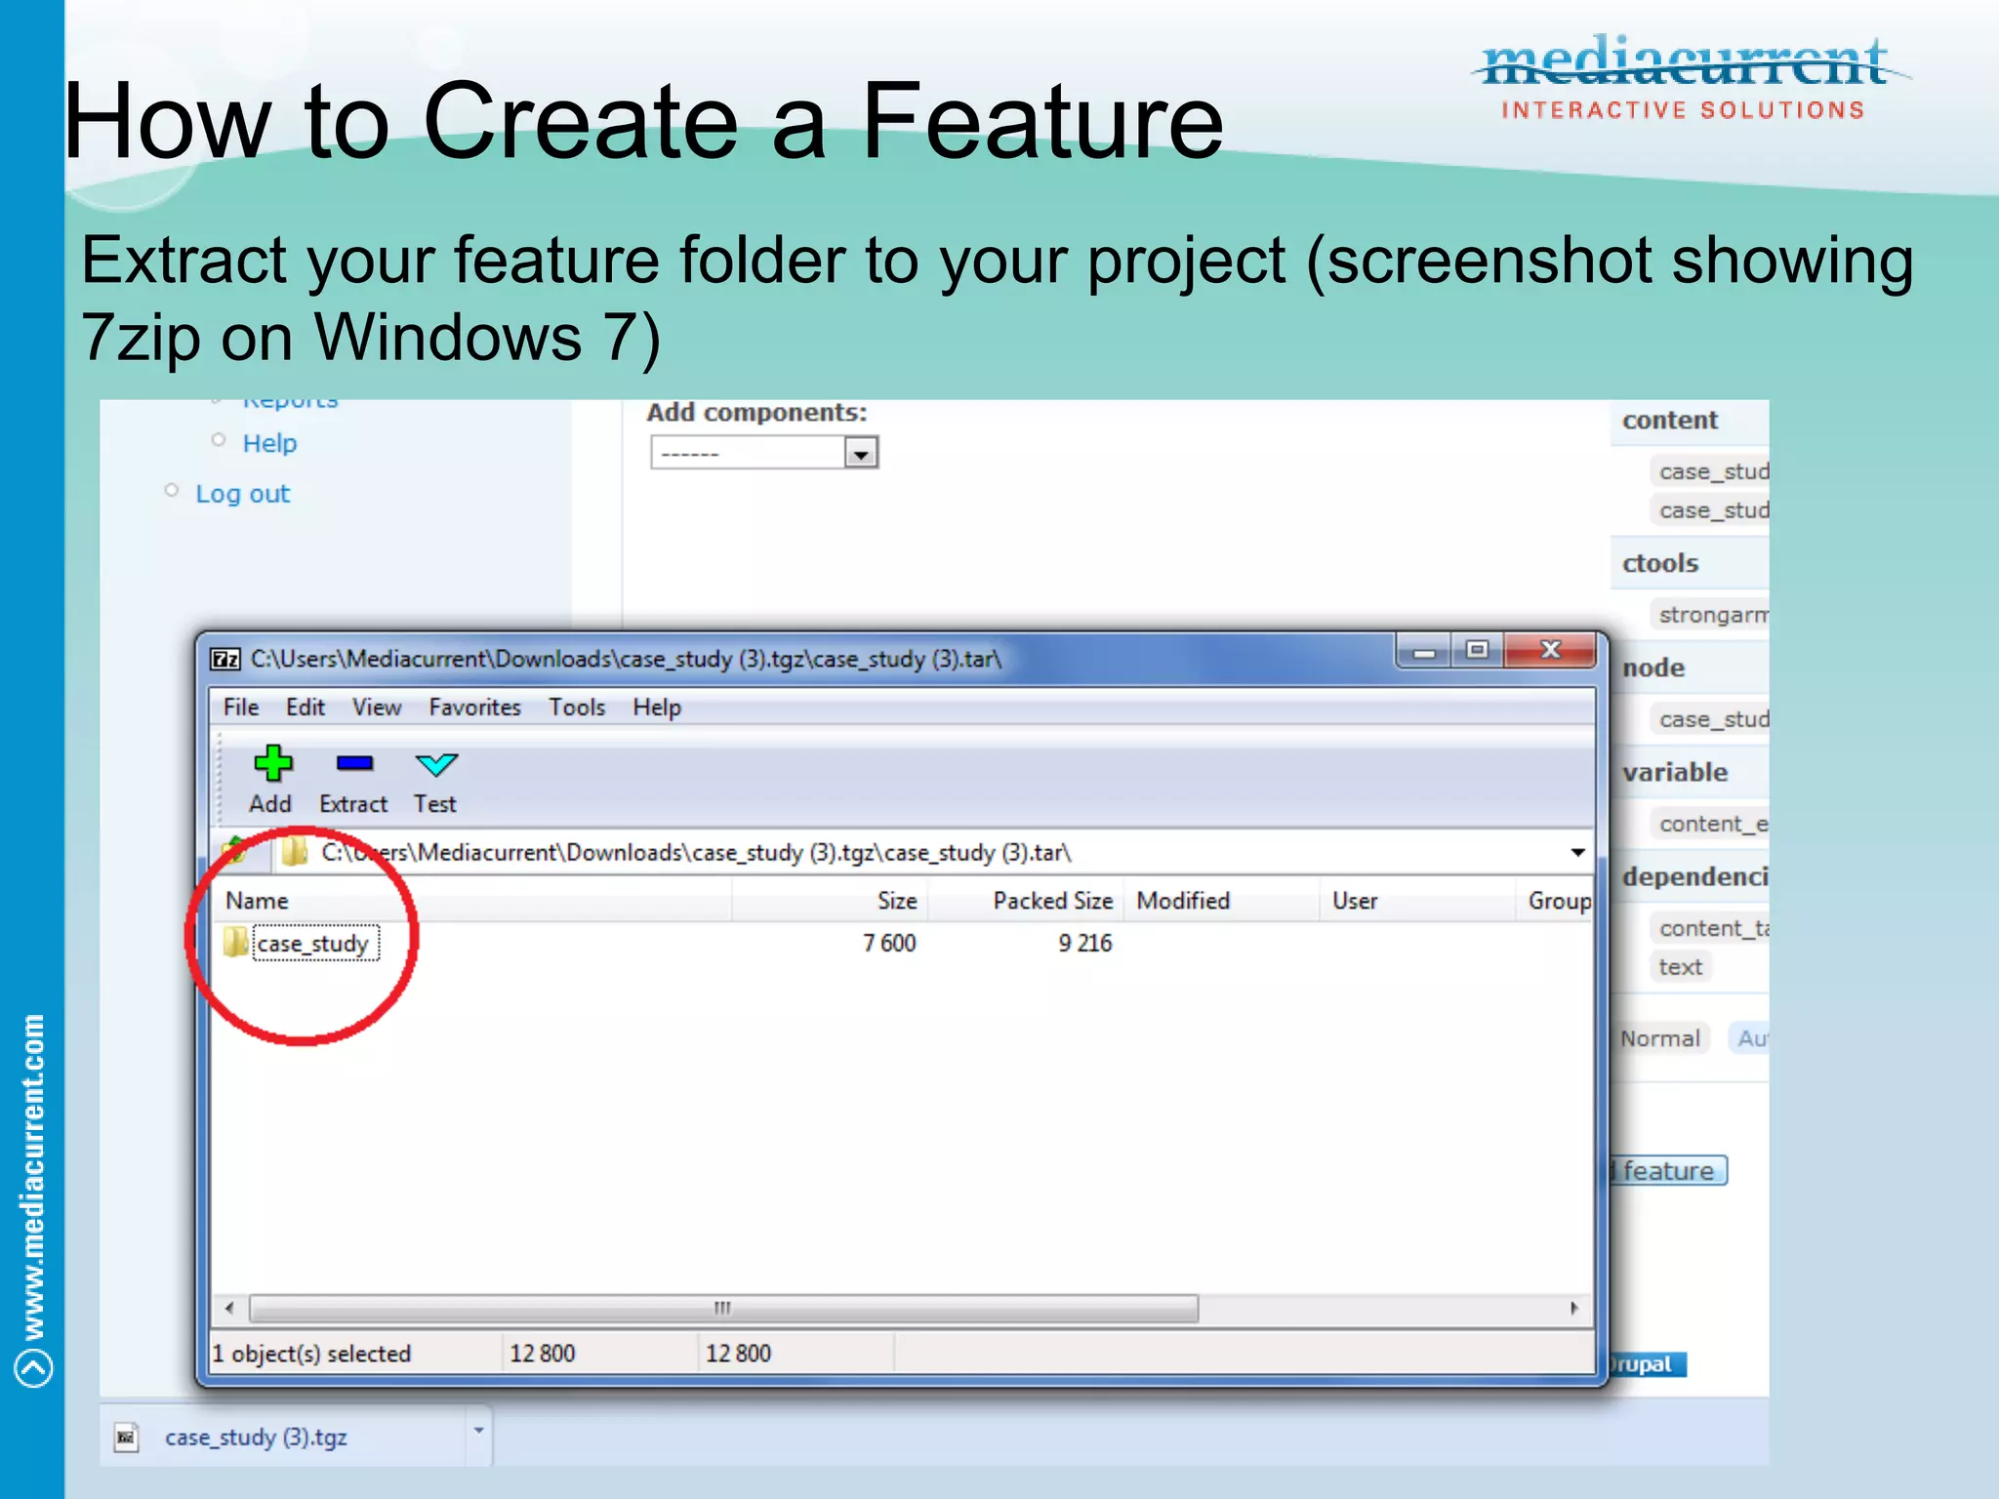Open the Favorites menu in 7-Zip
Image resolution: width=1999 pixels, height=1499 pixels.
point(474,708)
